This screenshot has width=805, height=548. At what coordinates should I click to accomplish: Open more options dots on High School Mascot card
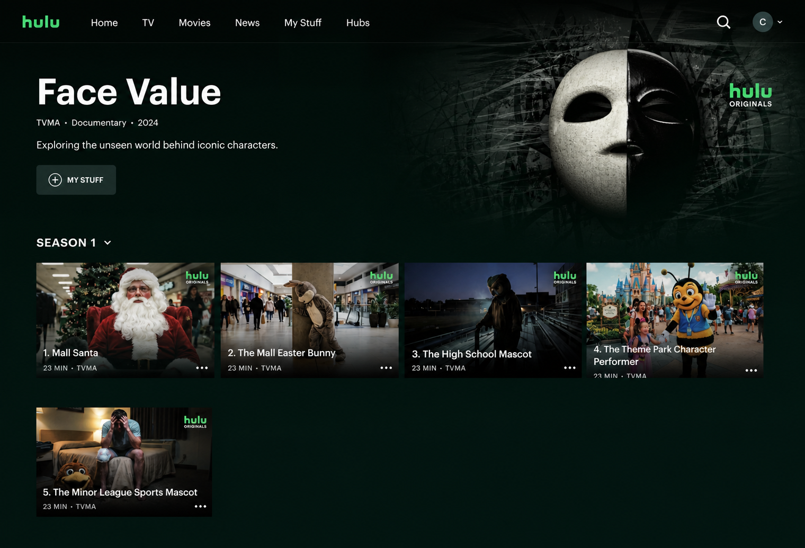pos(570,368)
